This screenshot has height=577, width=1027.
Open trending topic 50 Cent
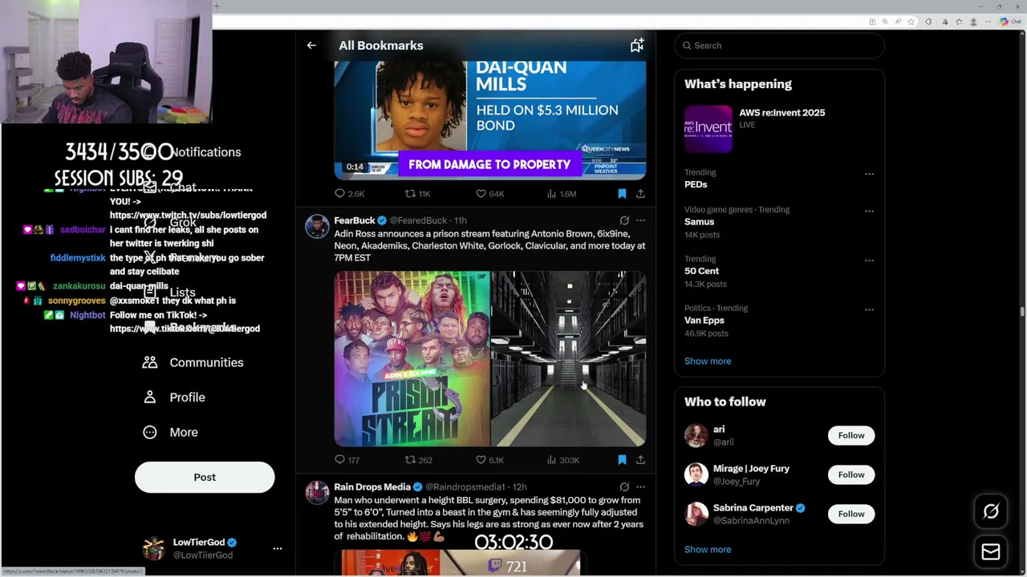701,271
